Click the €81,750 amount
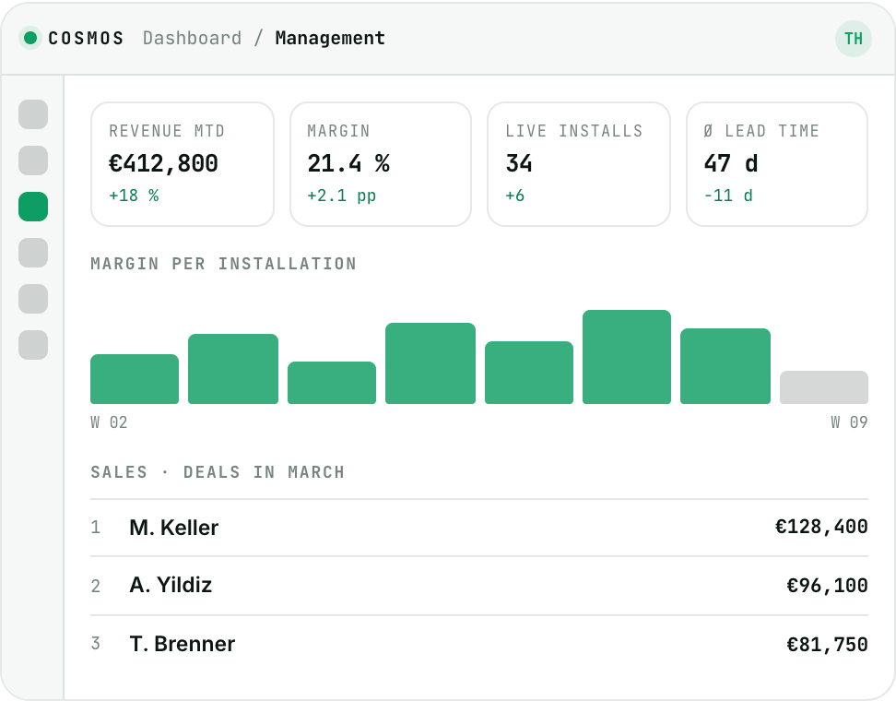Viewport: 896px width, 701px height. pos(827,645)
